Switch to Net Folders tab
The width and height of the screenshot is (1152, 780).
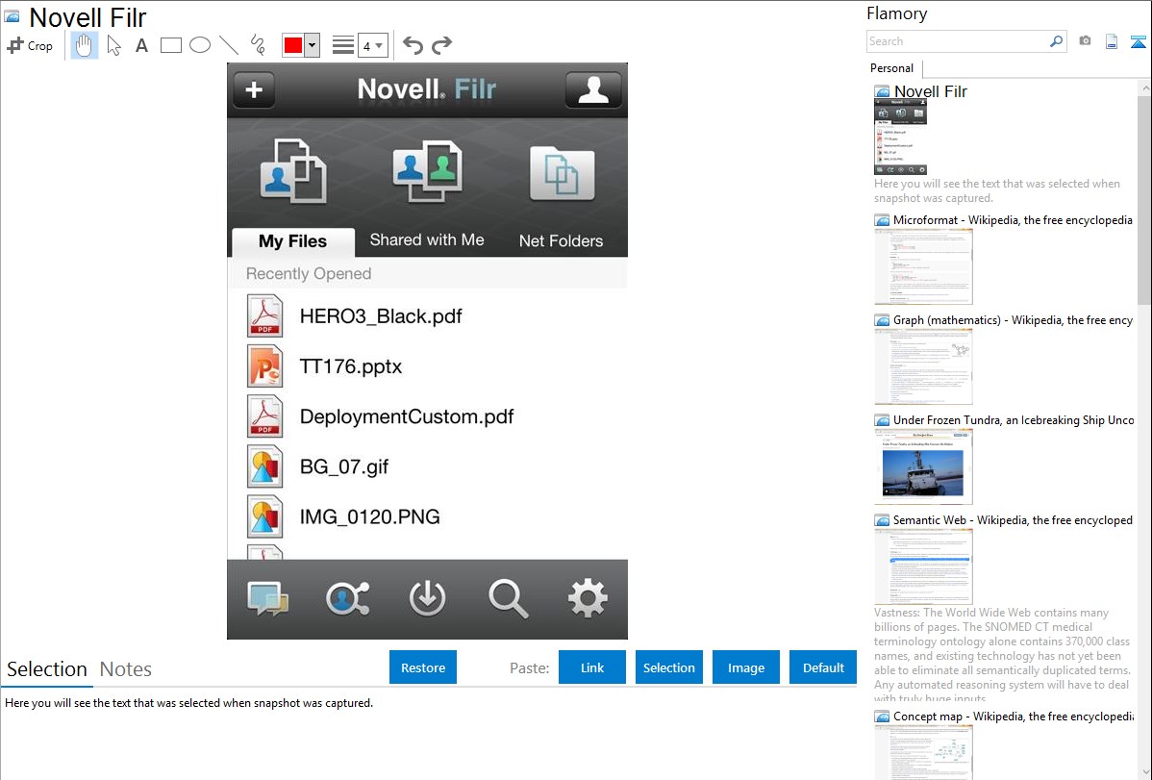tap(562, 240)
